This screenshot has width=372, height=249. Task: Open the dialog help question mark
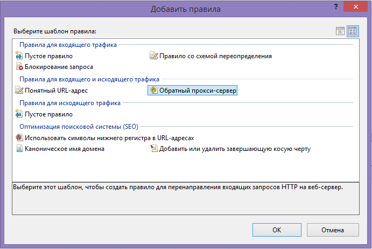[x=336, y=8]
